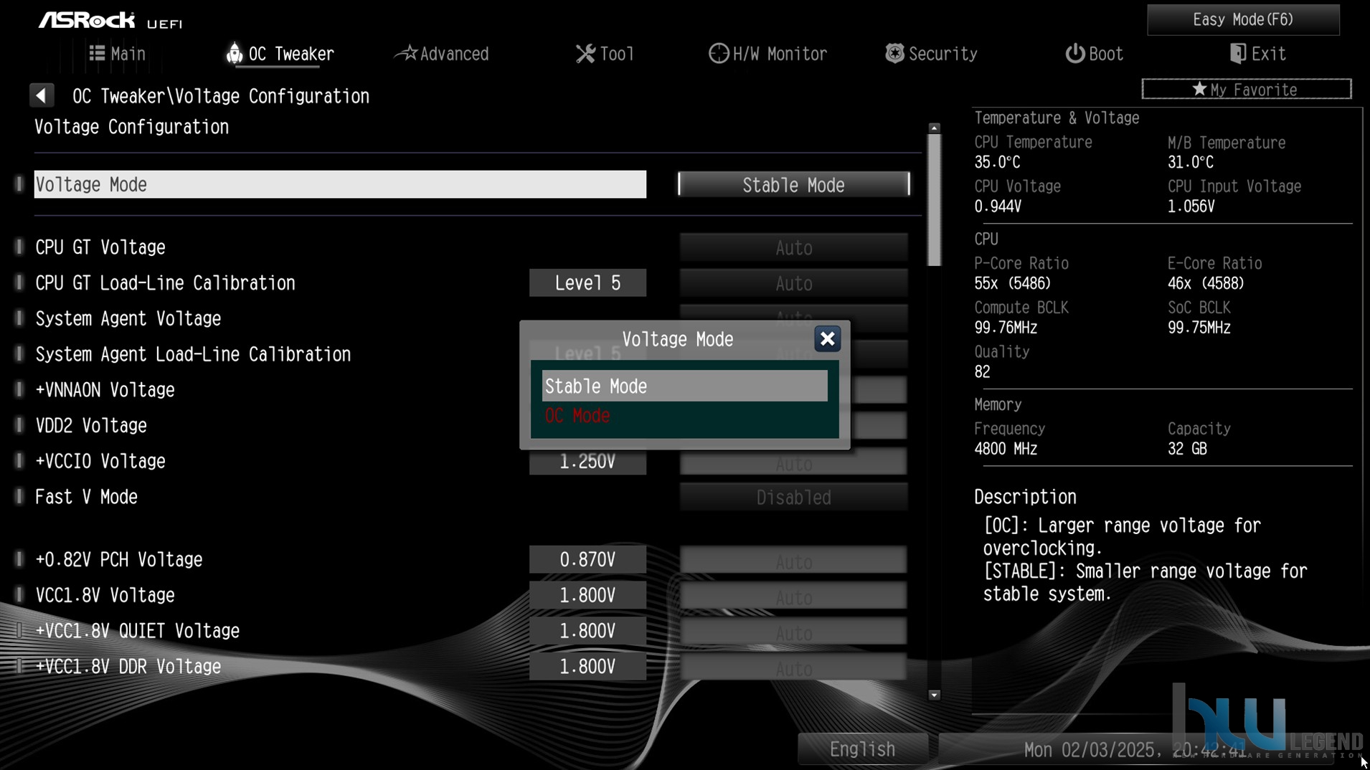This screenshot has height=770, width=1370.
Task: Click the Main tab list icon
Action: (x=97, y=53)
